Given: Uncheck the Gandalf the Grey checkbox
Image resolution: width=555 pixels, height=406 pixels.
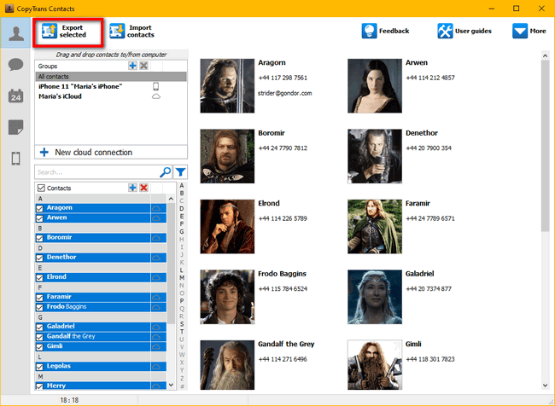Looking at the screenshot, I should [x=39, y=337].
